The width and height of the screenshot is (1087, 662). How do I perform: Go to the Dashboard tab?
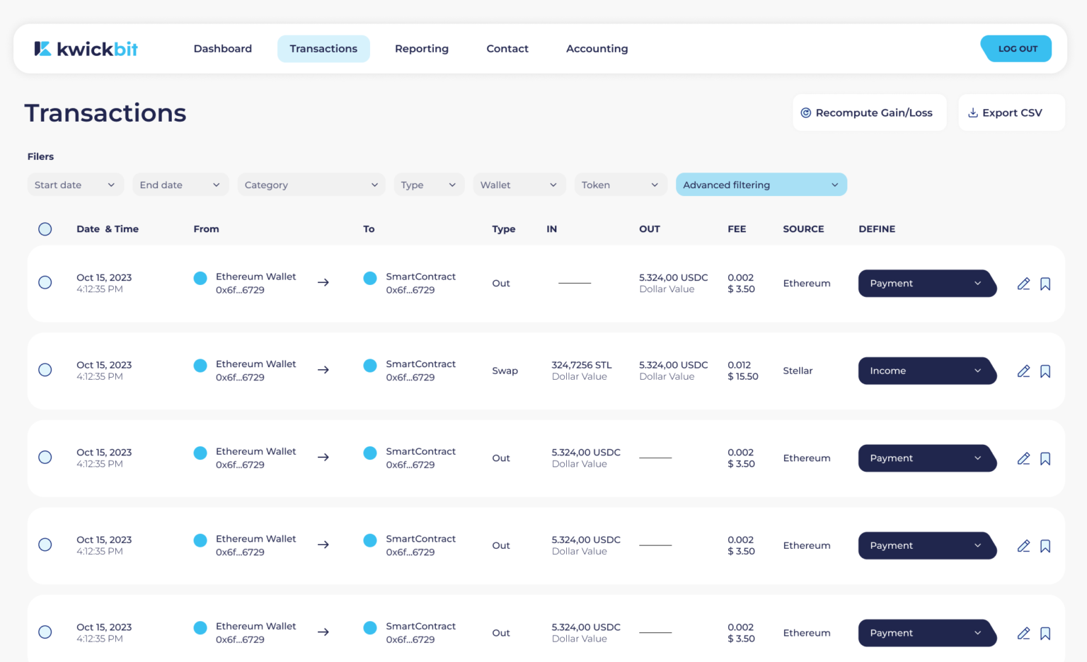222,49
